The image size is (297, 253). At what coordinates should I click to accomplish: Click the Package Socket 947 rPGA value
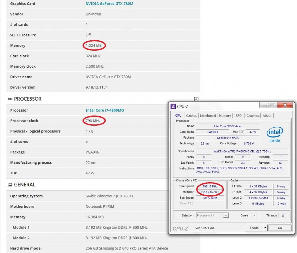point(228,138)
